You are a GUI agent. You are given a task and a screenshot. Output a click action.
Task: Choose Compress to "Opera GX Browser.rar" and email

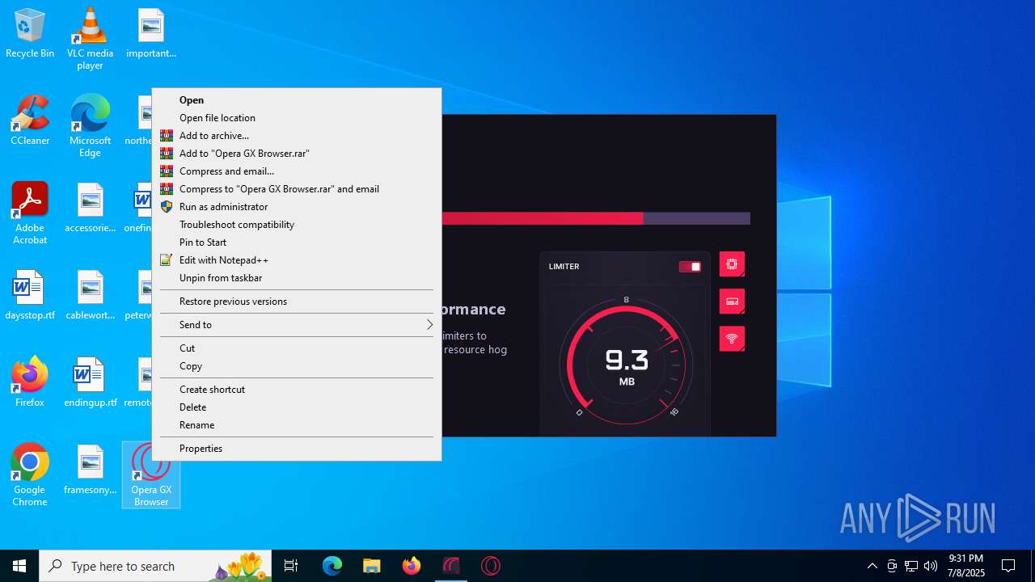tap(297, 189)
